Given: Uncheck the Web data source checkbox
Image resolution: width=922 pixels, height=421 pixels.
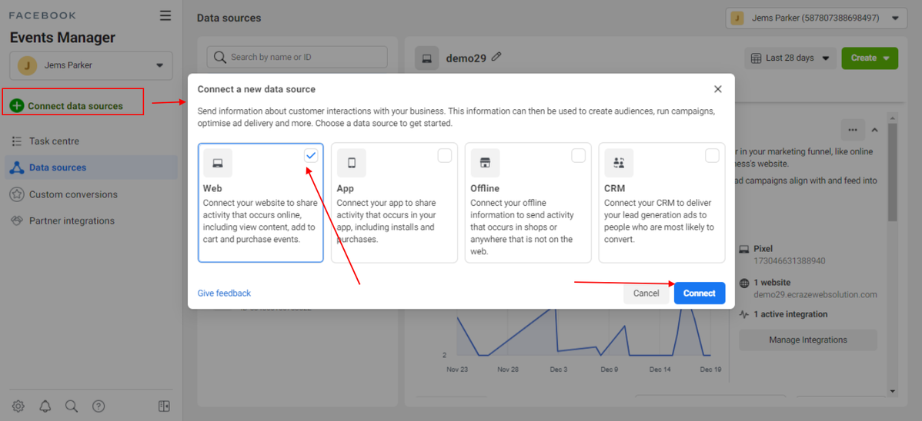Looking at the screenshot, I should (311, 155).
